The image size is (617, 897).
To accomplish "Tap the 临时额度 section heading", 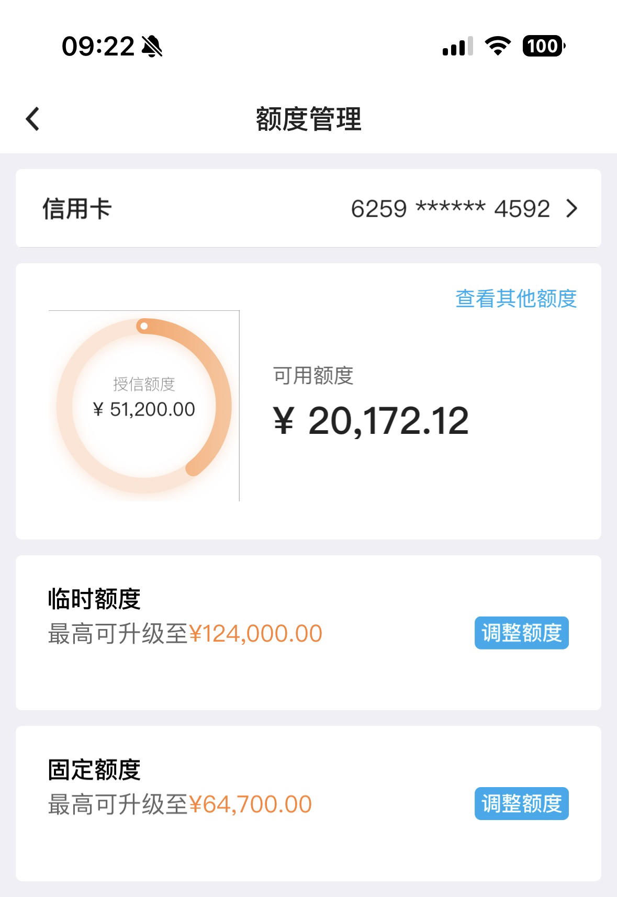I will pyautogui.click(x=94, y=599).
